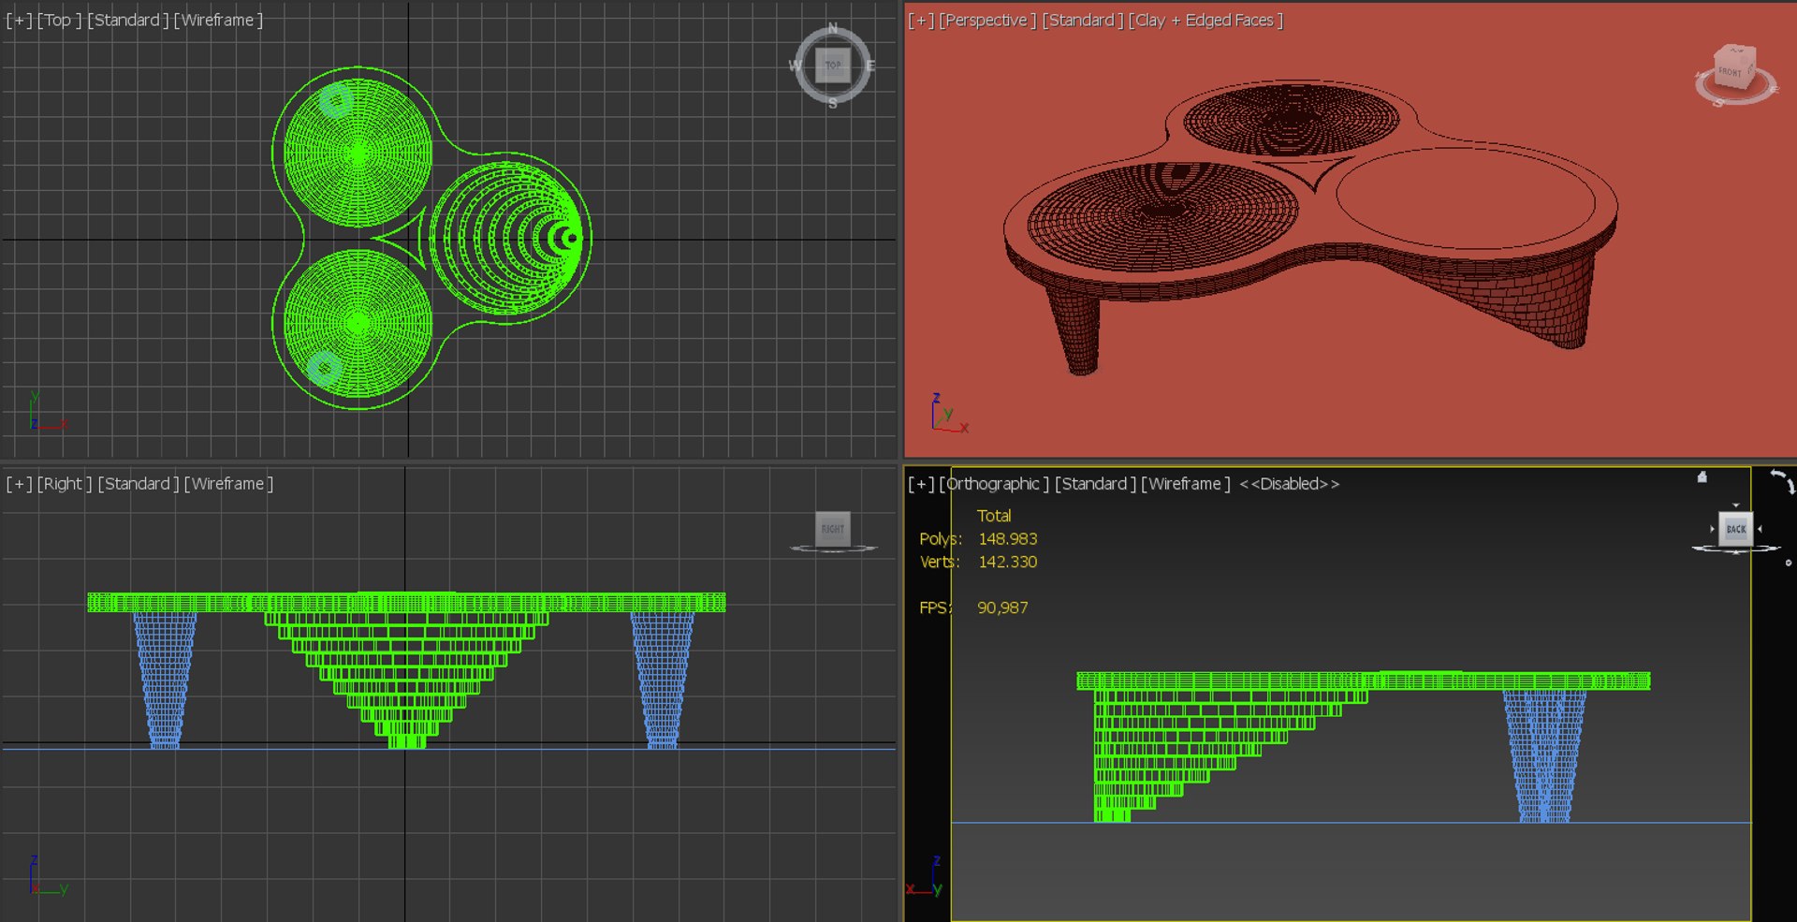This screenshot has height=922, width=1797.
Task: Click the E compass letter in the Top viewport
Action: point(870,66)
